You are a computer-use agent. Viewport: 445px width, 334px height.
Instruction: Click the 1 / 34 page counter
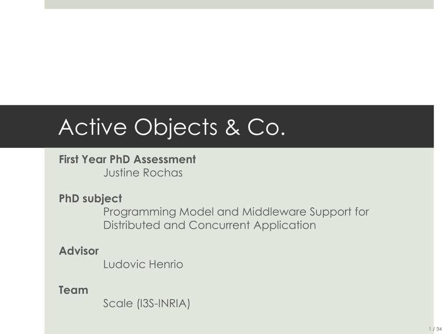tap(435, 329)
